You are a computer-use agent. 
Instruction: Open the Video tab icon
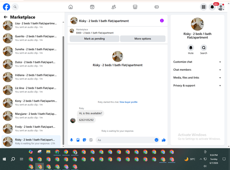click(92, 7)
